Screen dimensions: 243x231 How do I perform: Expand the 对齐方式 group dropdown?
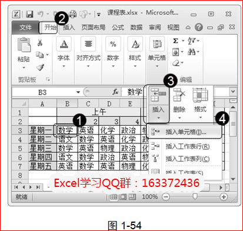[88, 66]
